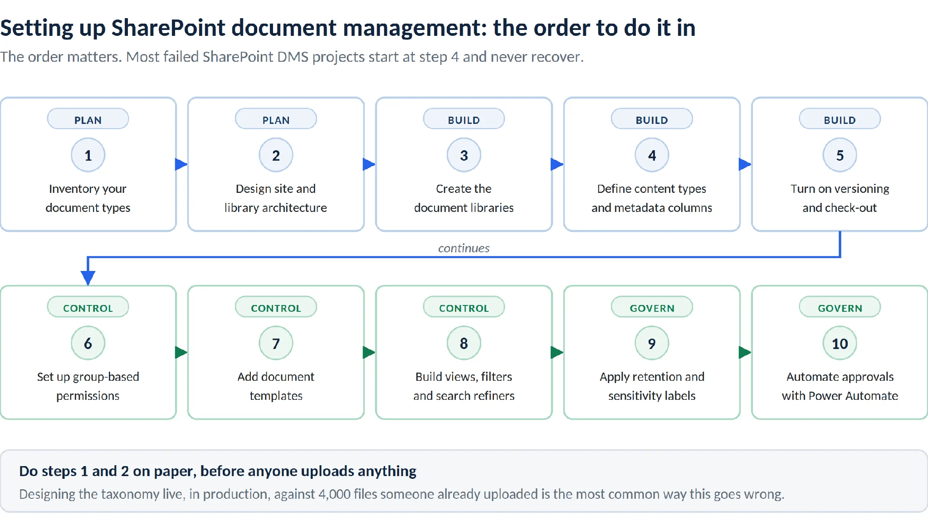Click the step number 1 circle
Viewport: 928px width, 531px height.
coord(88,155)
